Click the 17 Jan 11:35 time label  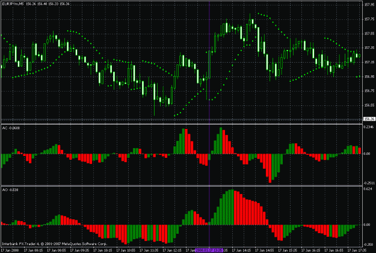point(149,251)
